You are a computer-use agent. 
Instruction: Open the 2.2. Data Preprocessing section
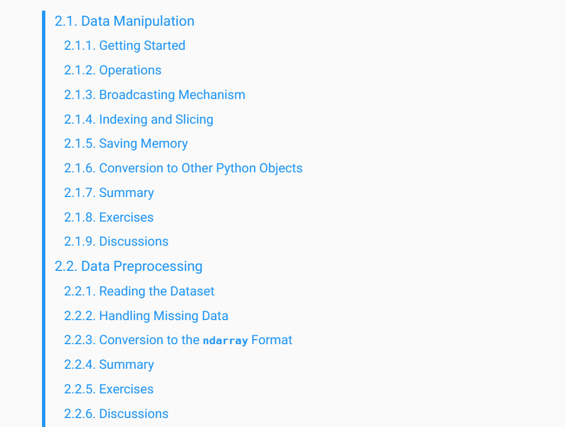click(128, 266)
